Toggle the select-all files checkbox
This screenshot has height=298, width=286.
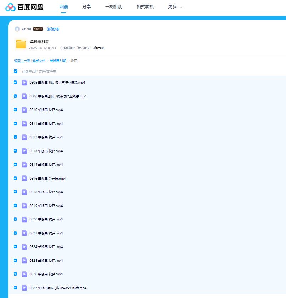tap(15, 71)
